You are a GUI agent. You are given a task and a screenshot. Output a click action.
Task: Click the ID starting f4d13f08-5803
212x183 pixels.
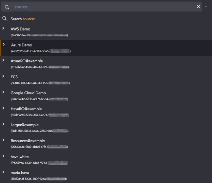tap(40, 131)
